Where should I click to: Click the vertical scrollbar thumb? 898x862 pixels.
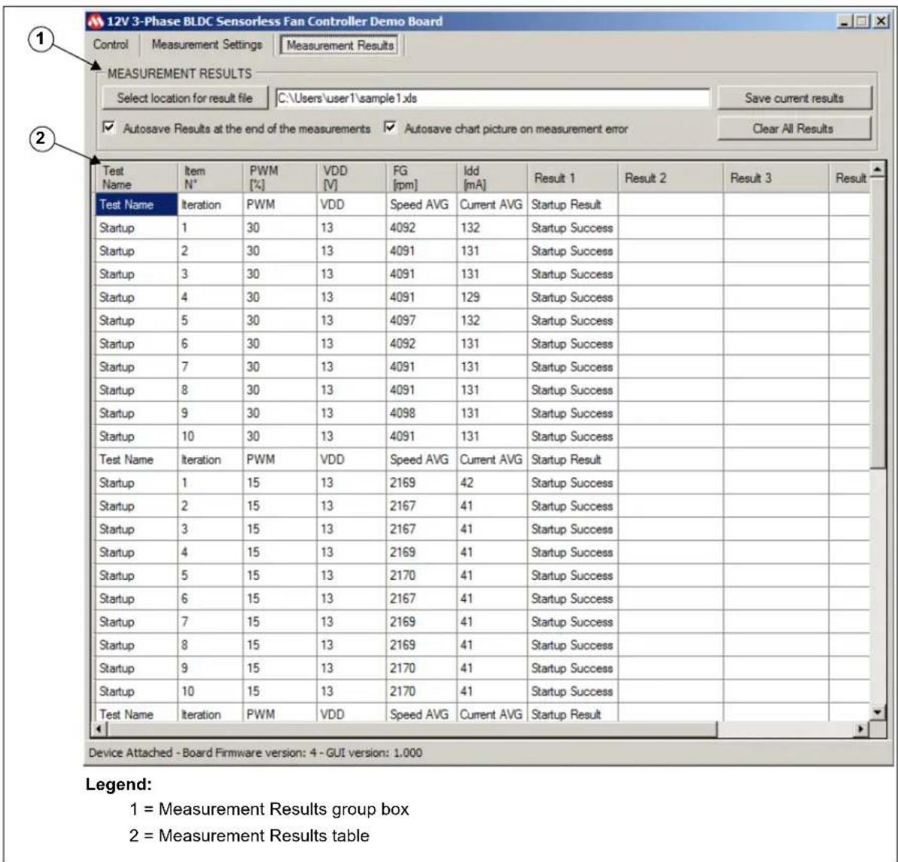878,322
